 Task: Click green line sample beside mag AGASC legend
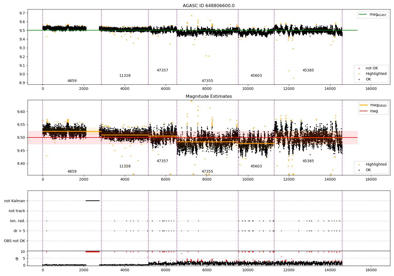[363, 14]
